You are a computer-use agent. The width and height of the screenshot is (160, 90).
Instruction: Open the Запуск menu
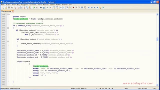pos(52,5)
